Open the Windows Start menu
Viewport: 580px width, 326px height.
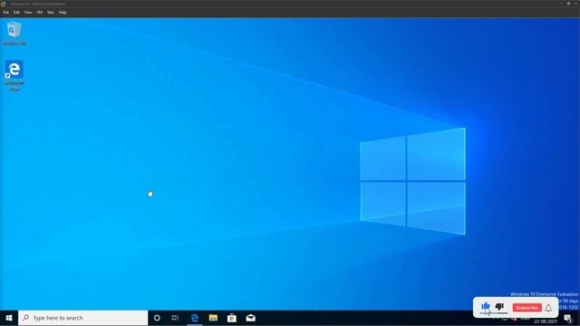[9, 318]
